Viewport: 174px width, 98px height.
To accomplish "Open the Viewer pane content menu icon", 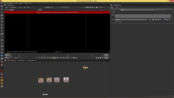I will pyautogui.click(x=5, y=5).
